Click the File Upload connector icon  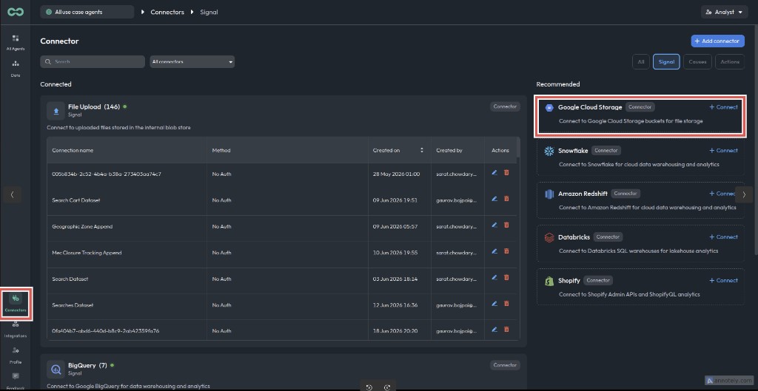[x=56, y=111]
